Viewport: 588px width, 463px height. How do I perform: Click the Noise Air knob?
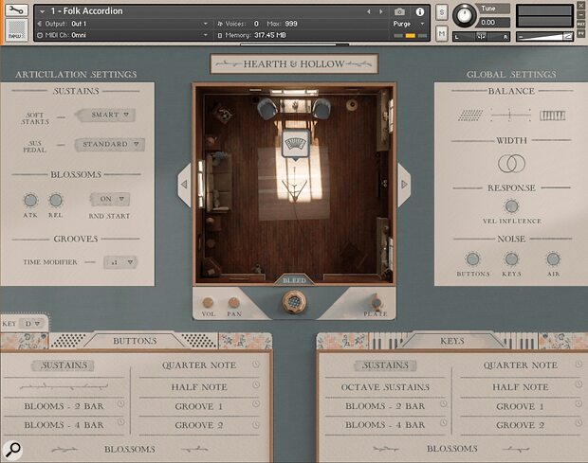point(553,259)
